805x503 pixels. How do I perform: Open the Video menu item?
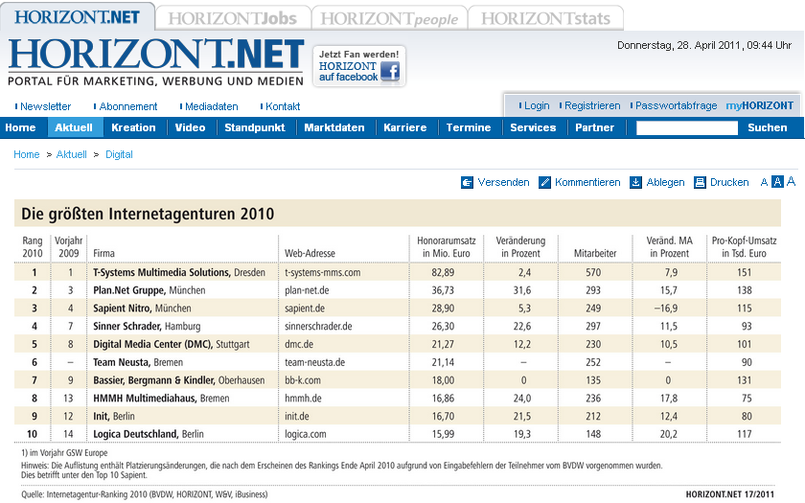coord(190,127)
